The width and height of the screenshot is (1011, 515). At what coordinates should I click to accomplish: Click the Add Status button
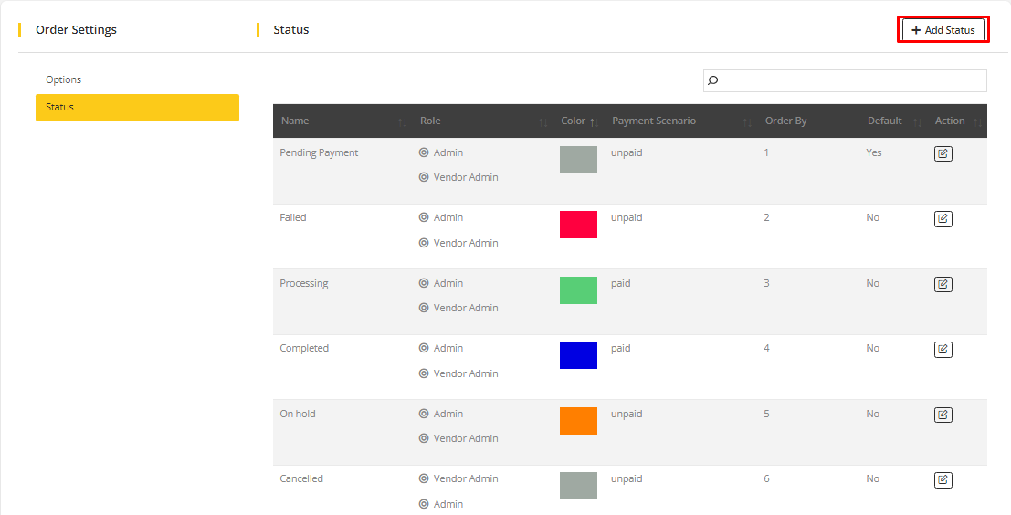pyautogui.click(x=943, y=30)
